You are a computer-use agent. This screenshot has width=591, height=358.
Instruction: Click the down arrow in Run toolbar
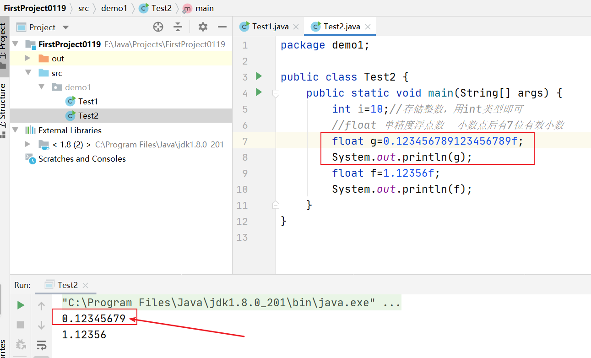coord(41,325)
